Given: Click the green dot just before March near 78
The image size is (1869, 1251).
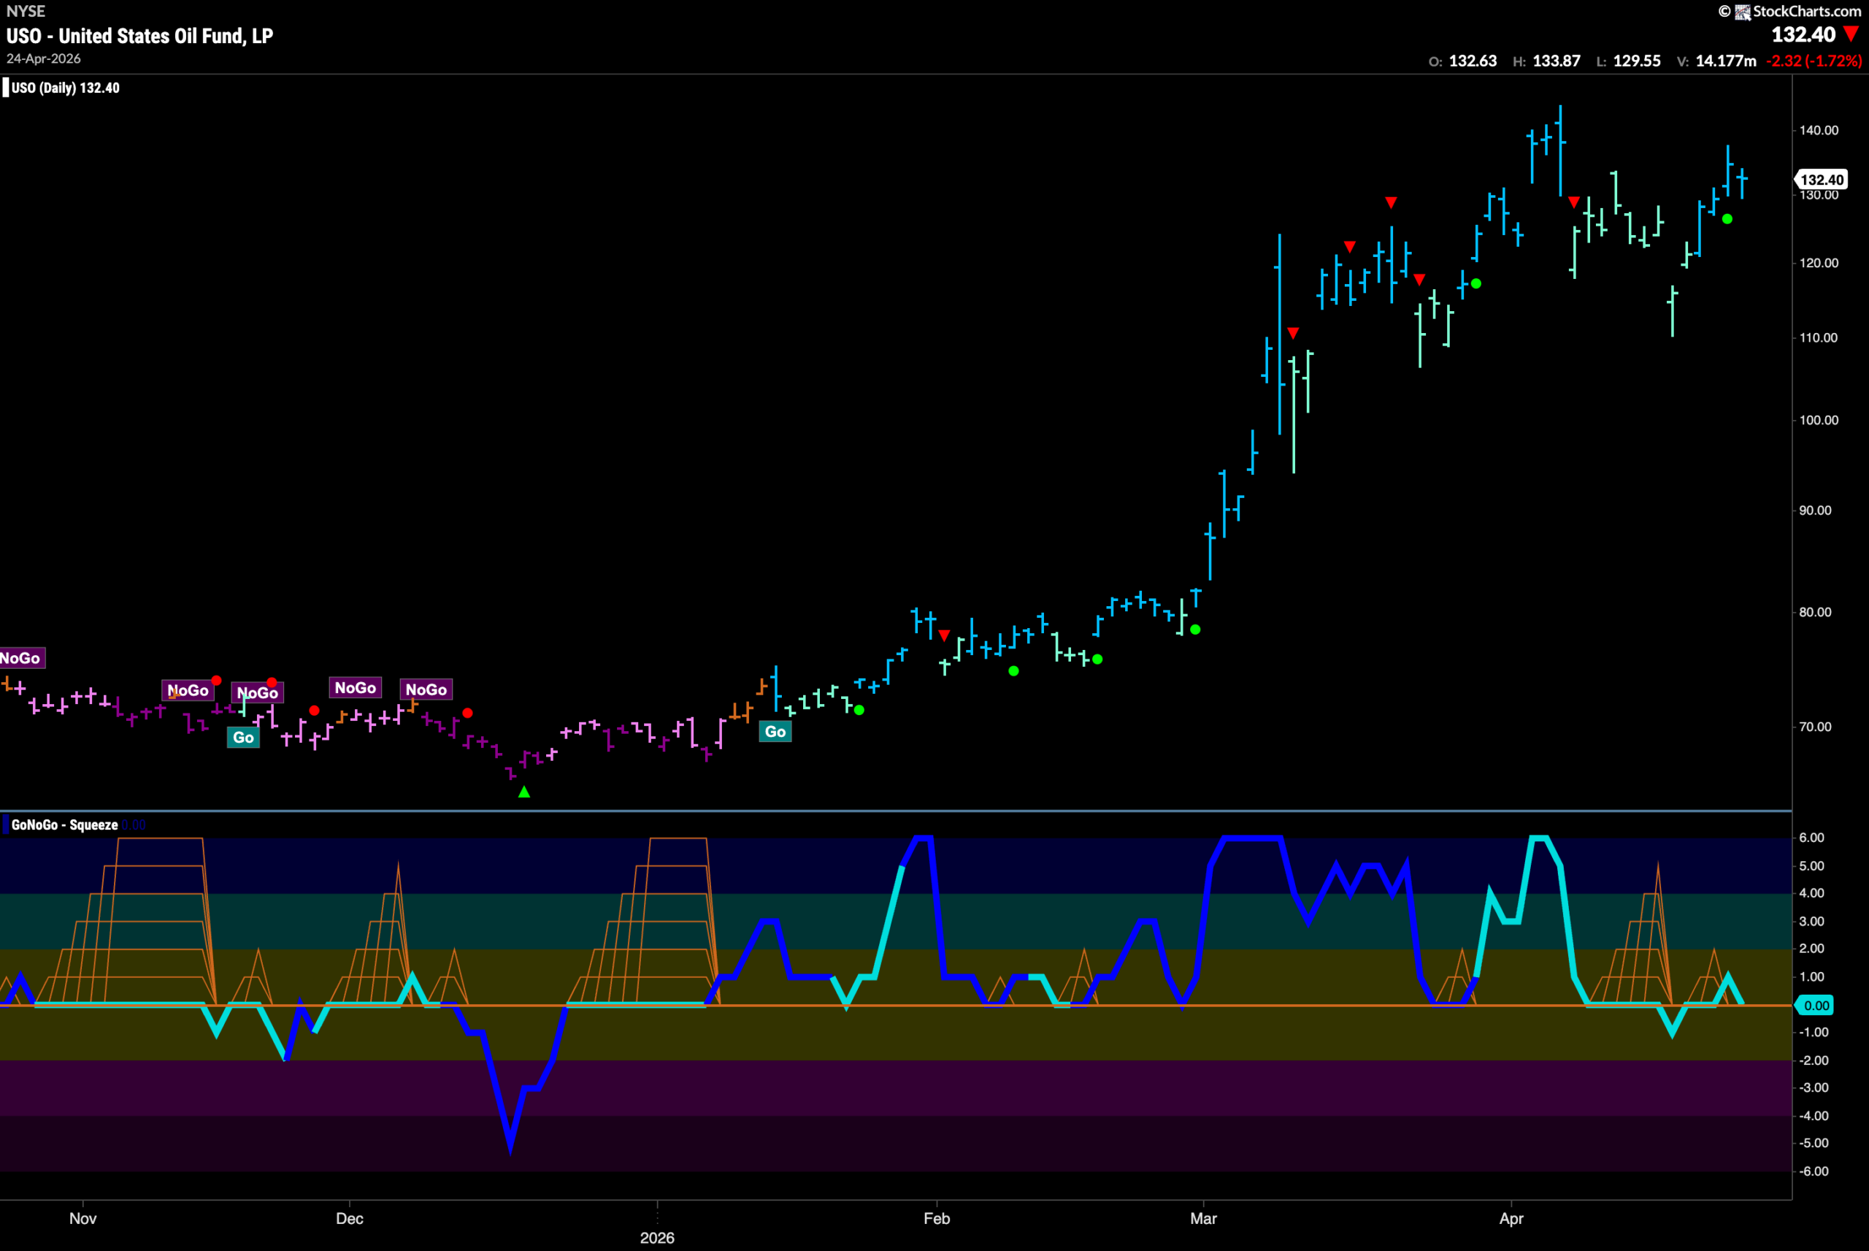Looking at the screenshot, I should click(1195, 630).
